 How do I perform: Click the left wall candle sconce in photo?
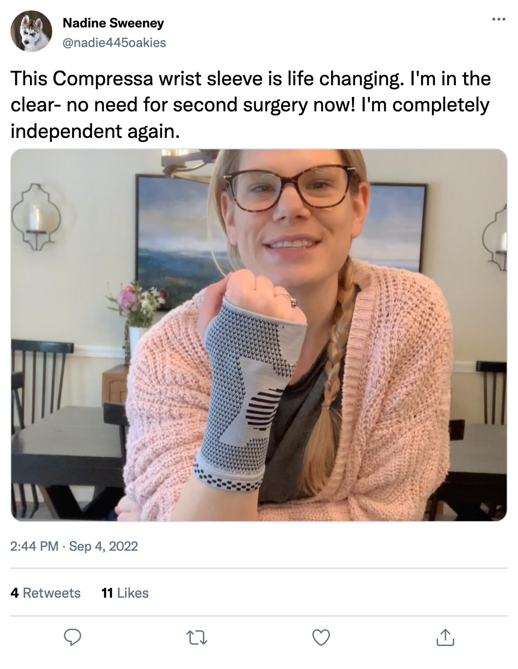(x=36, y=217)
